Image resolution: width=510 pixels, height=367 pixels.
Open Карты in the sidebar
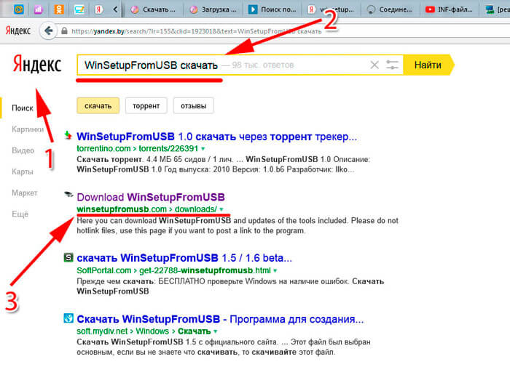23,172
